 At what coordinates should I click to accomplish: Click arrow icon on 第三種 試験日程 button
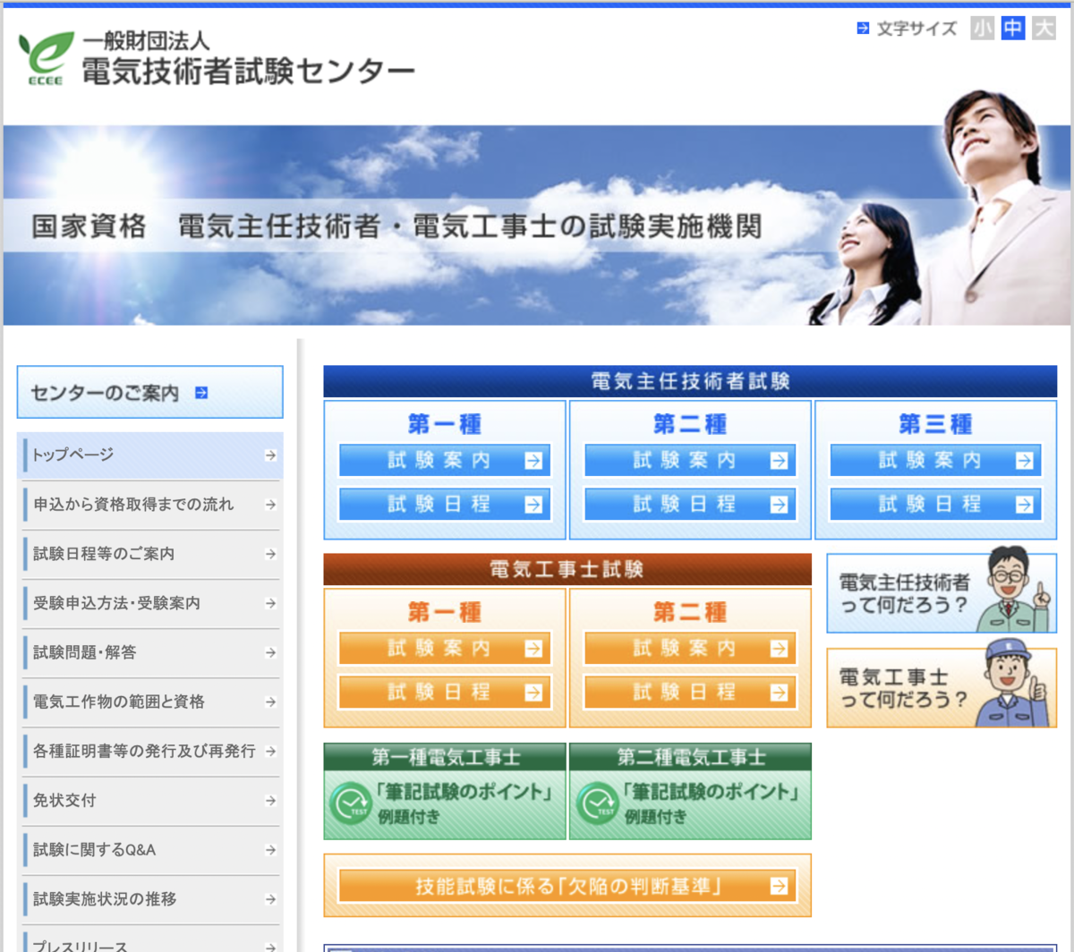tap(1024, 505)
